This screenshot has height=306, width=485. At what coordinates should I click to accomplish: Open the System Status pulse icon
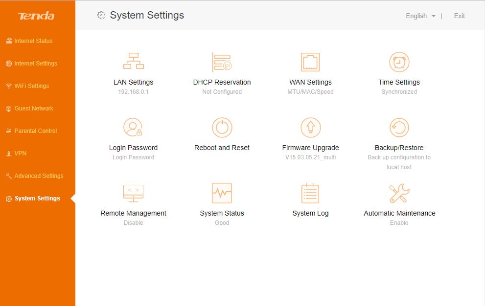coord(222,193)
